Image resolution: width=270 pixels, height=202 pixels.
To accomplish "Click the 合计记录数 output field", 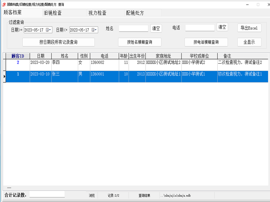I will tap(47, 194).
